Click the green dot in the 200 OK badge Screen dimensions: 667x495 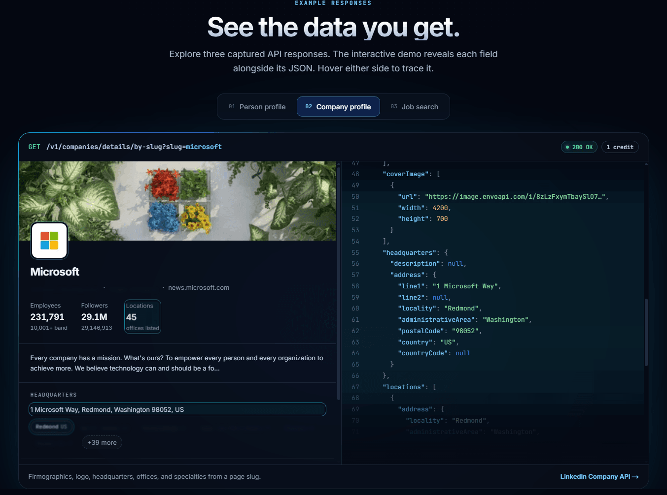pos(567,147)
